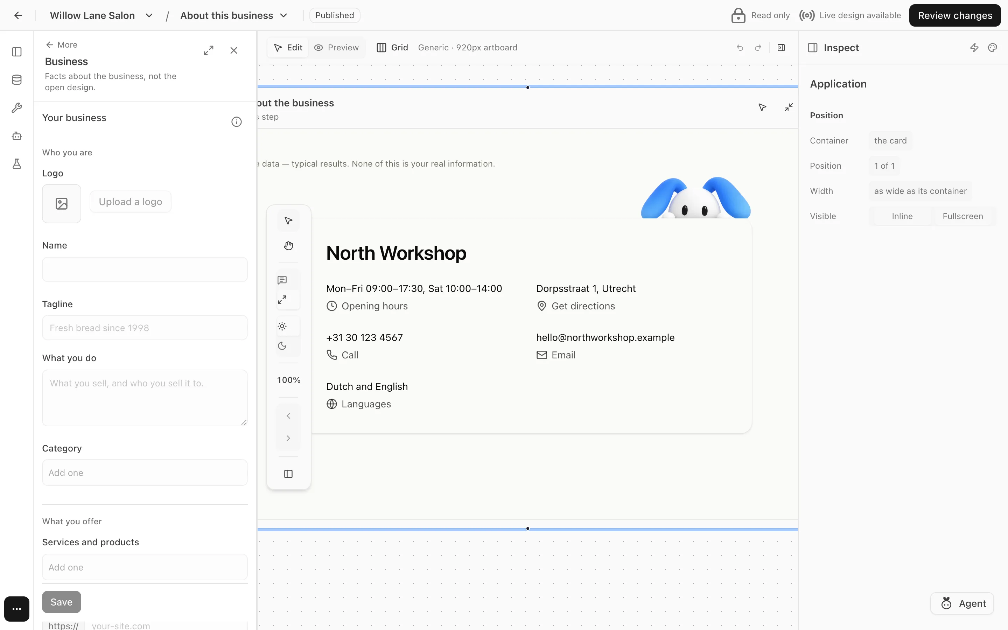Close the Business panel
Viewport: 1008px width, 630px height.
coord(234,50)
